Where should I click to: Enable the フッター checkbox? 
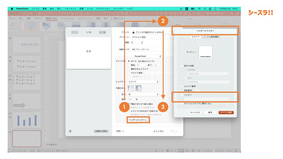tap(182, 95)
